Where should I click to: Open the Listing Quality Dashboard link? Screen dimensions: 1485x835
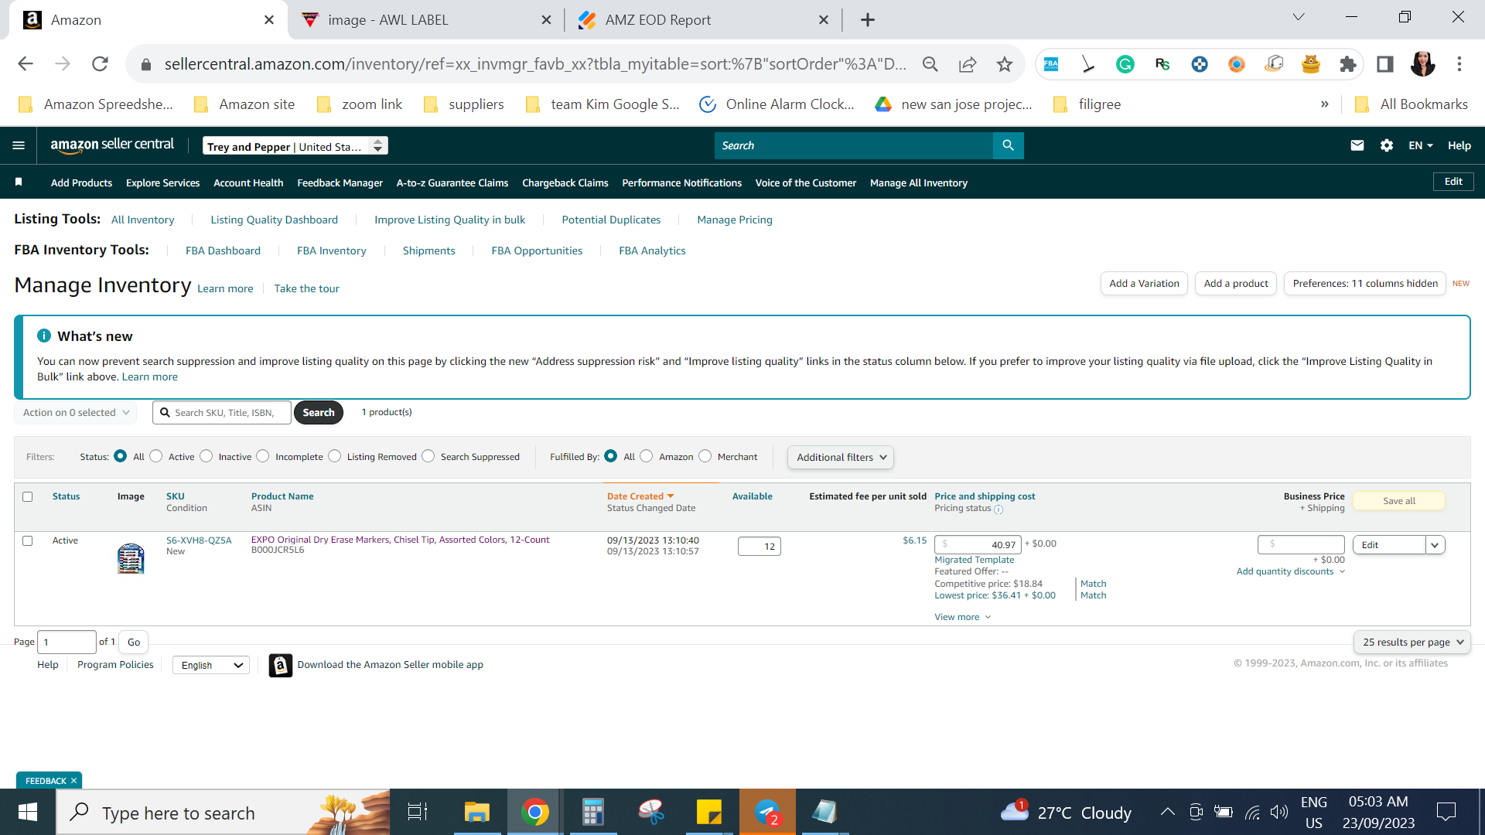274,220
